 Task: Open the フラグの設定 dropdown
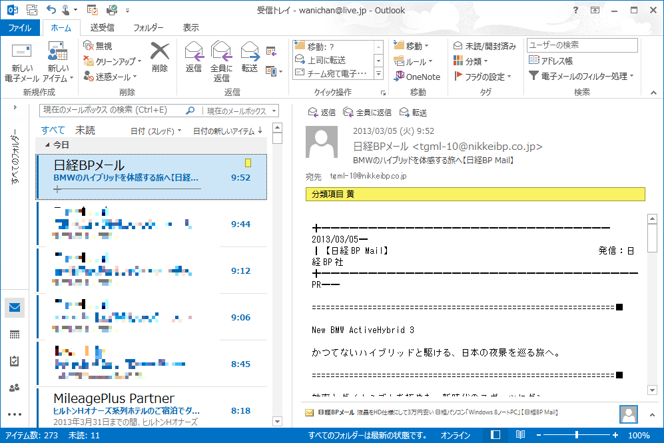click(482, 77)
